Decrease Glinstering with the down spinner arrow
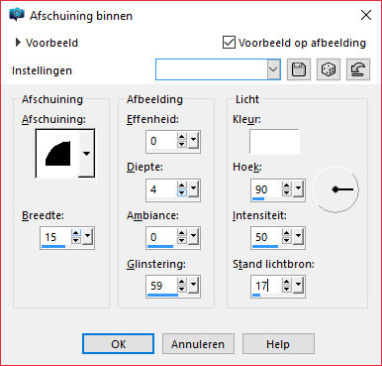Image resolution: width=382 pixels, height=366 pixels. (x=182, y=290)
